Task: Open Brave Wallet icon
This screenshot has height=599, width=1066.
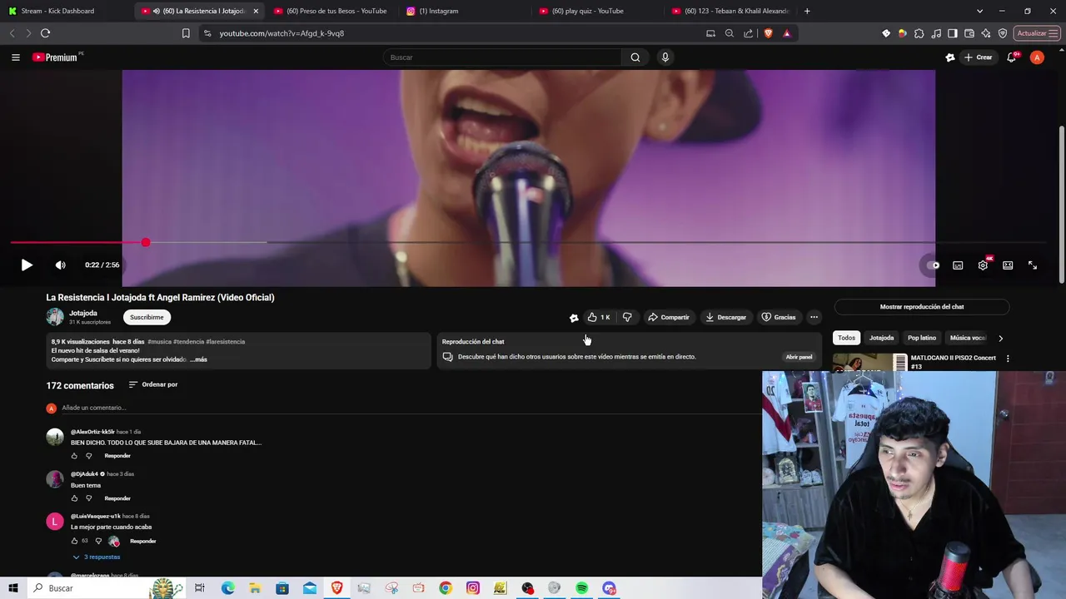Action: 969,33
